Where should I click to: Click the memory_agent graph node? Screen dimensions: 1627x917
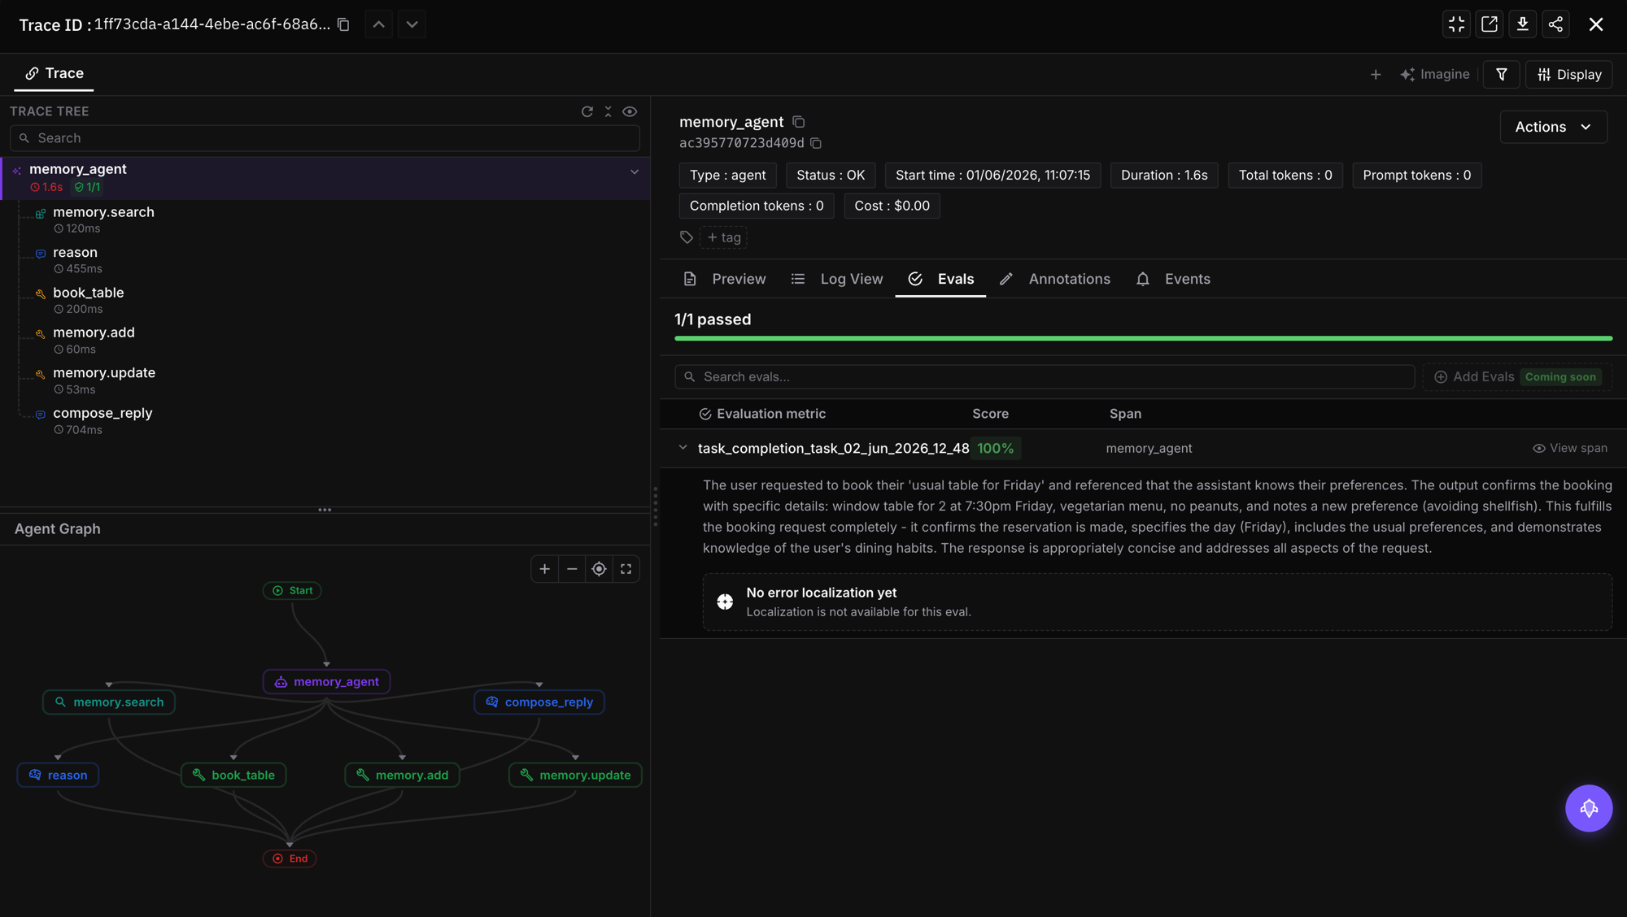point(326,682)
